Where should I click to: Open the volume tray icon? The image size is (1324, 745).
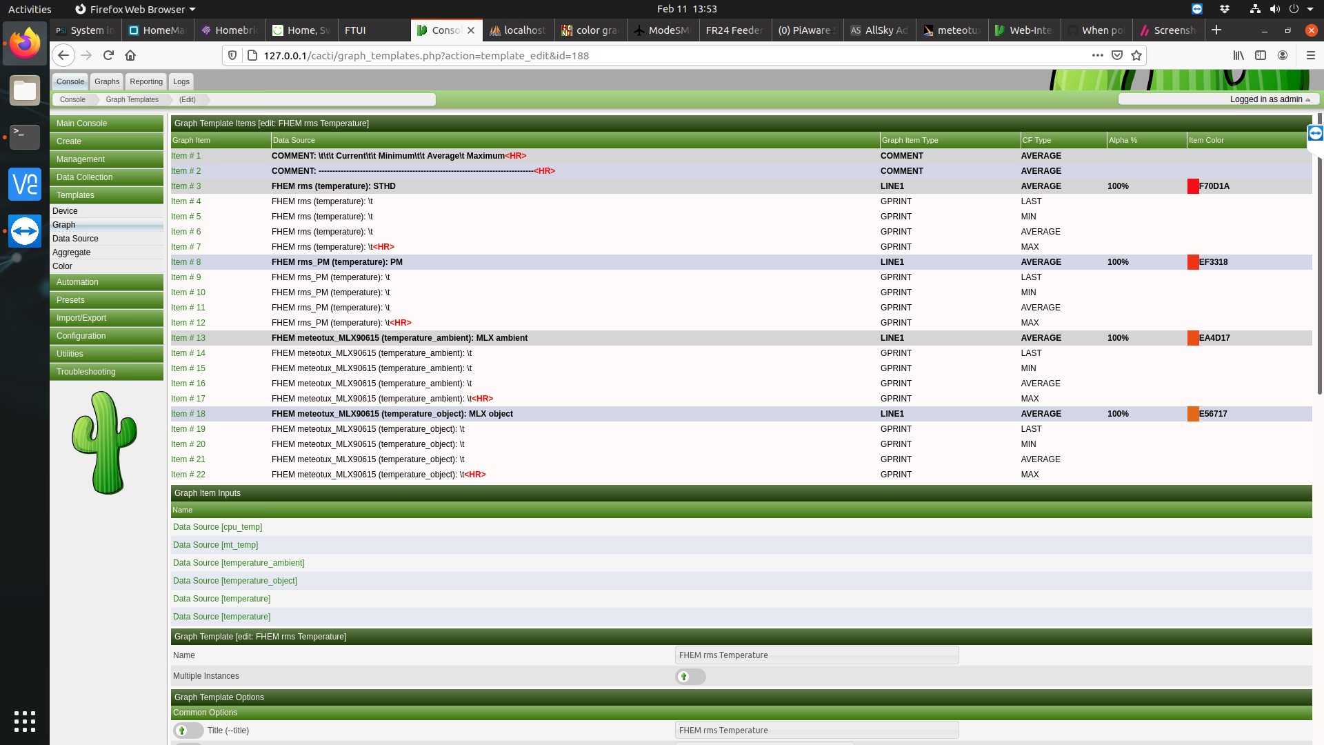coord(1274,9)
